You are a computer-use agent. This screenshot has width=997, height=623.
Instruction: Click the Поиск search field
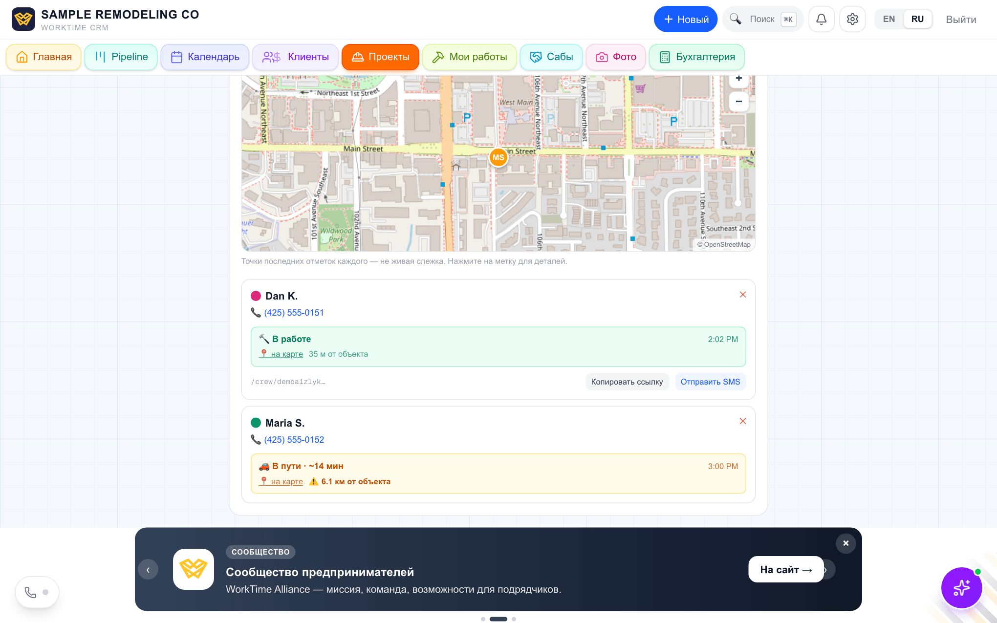pos(763,19)
